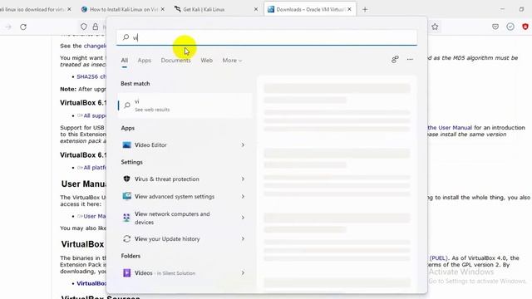Screen dimensions: 532x299
Task: Click the search account/share icon
Action: pos(395,60)
